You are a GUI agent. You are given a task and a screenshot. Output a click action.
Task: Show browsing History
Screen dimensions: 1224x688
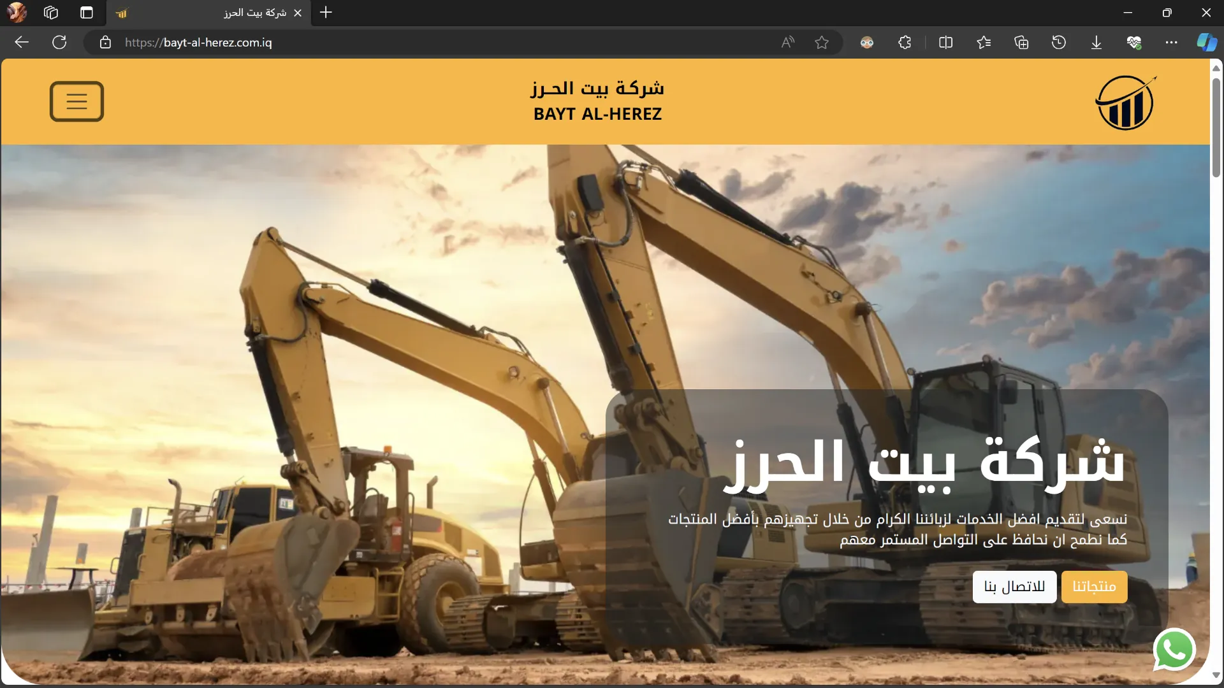coord(1059,43)
